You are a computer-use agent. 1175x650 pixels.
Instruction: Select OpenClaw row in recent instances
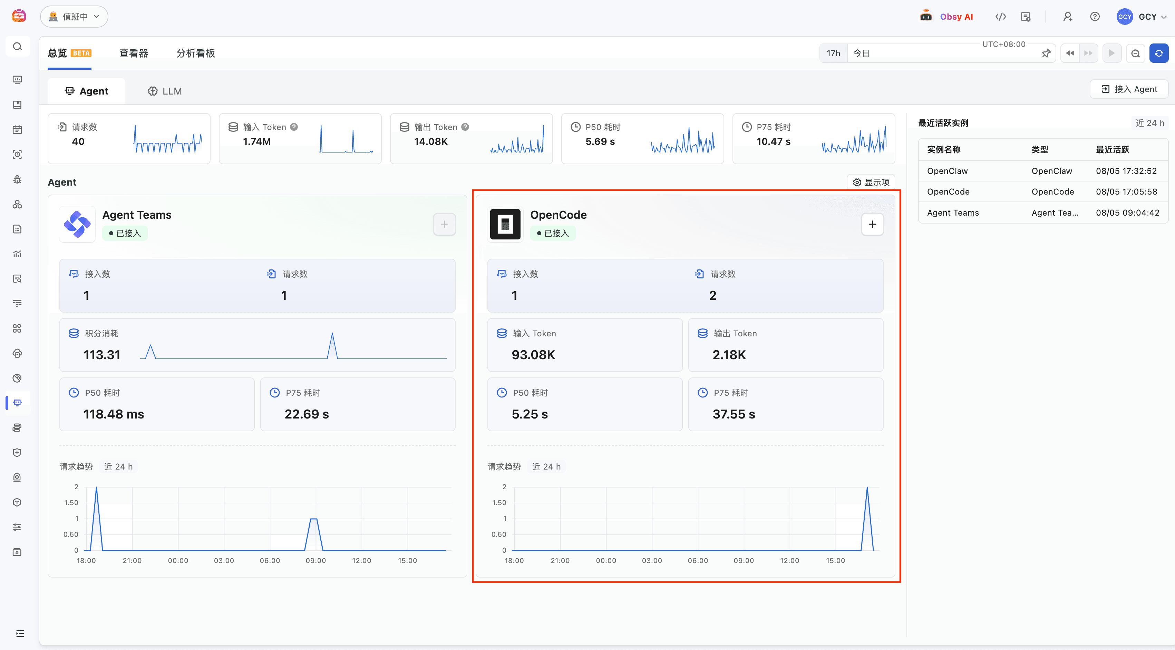pyautogui.click(x=1043, y=171)
